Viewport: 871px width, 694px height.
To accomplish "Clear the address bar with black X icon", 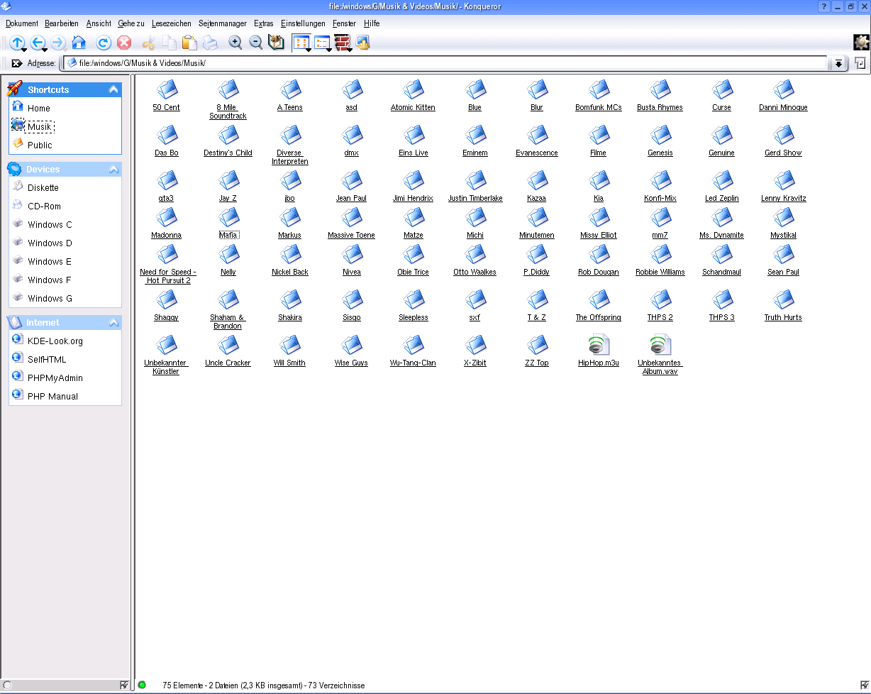I will [16, 63].
